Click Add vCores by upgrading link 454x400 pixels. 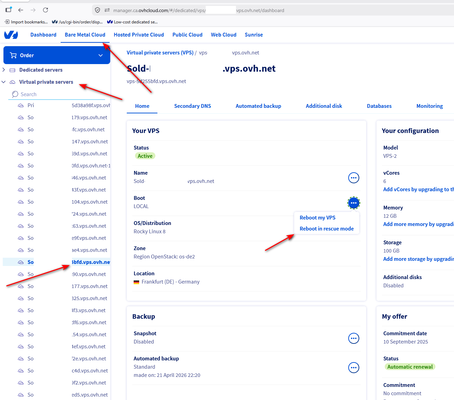pyautogui.click(x=418, y=189)
